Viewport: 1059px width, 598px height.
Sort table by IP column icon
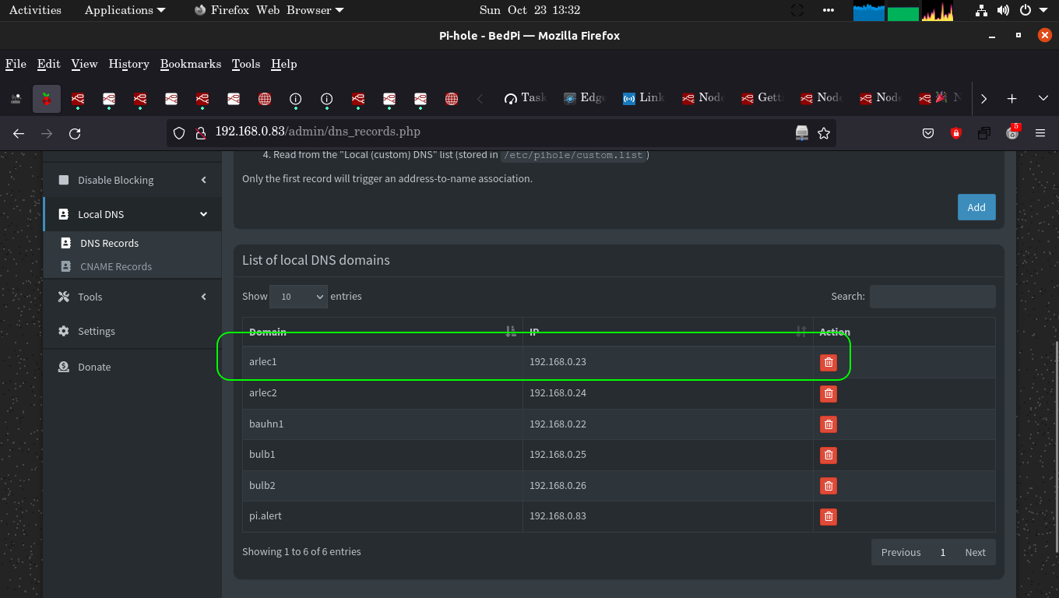(x=801, y=332)
